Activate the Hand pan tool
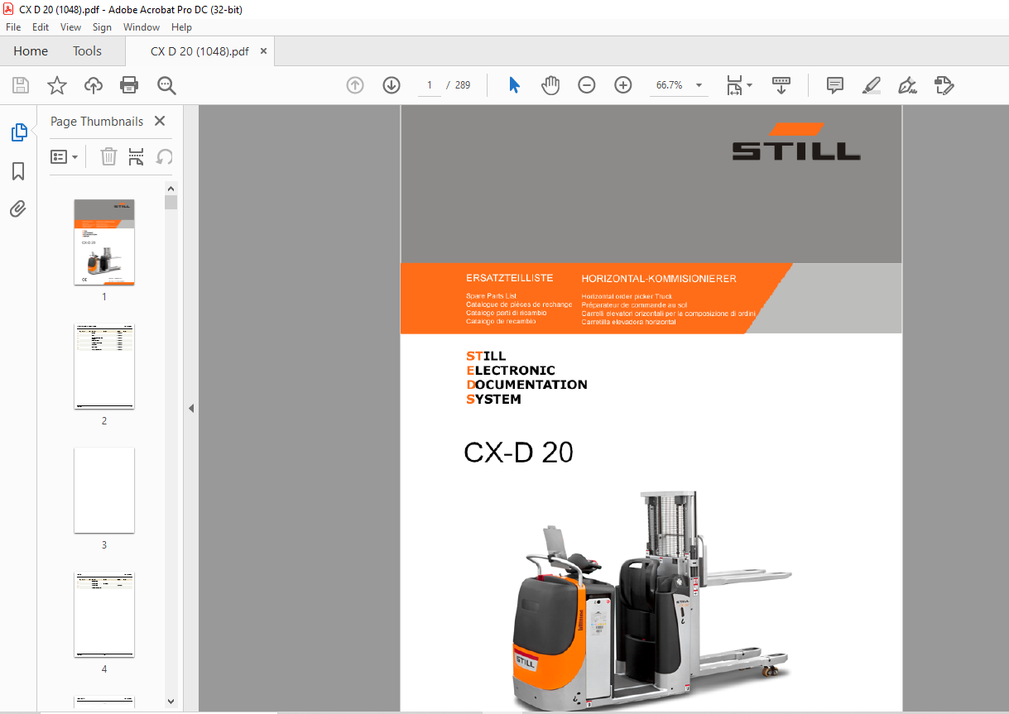This screenshot has height=714, width=1009. 550,85
